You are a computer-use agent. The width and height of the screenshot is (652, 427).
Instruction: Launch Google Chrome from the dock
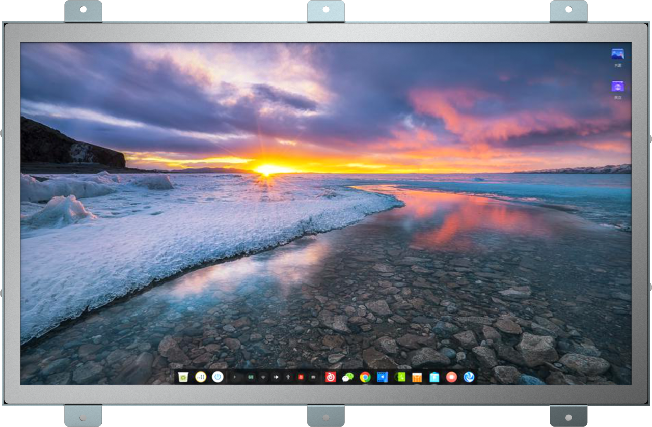pos(365,377)
